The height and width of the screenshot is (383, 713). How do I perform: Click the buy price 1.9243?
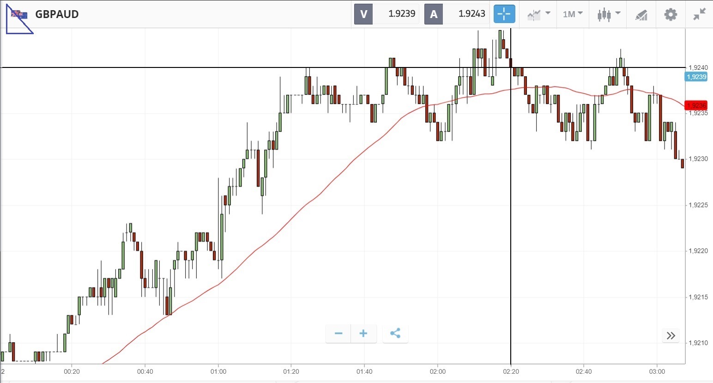[x=471, y=14]
